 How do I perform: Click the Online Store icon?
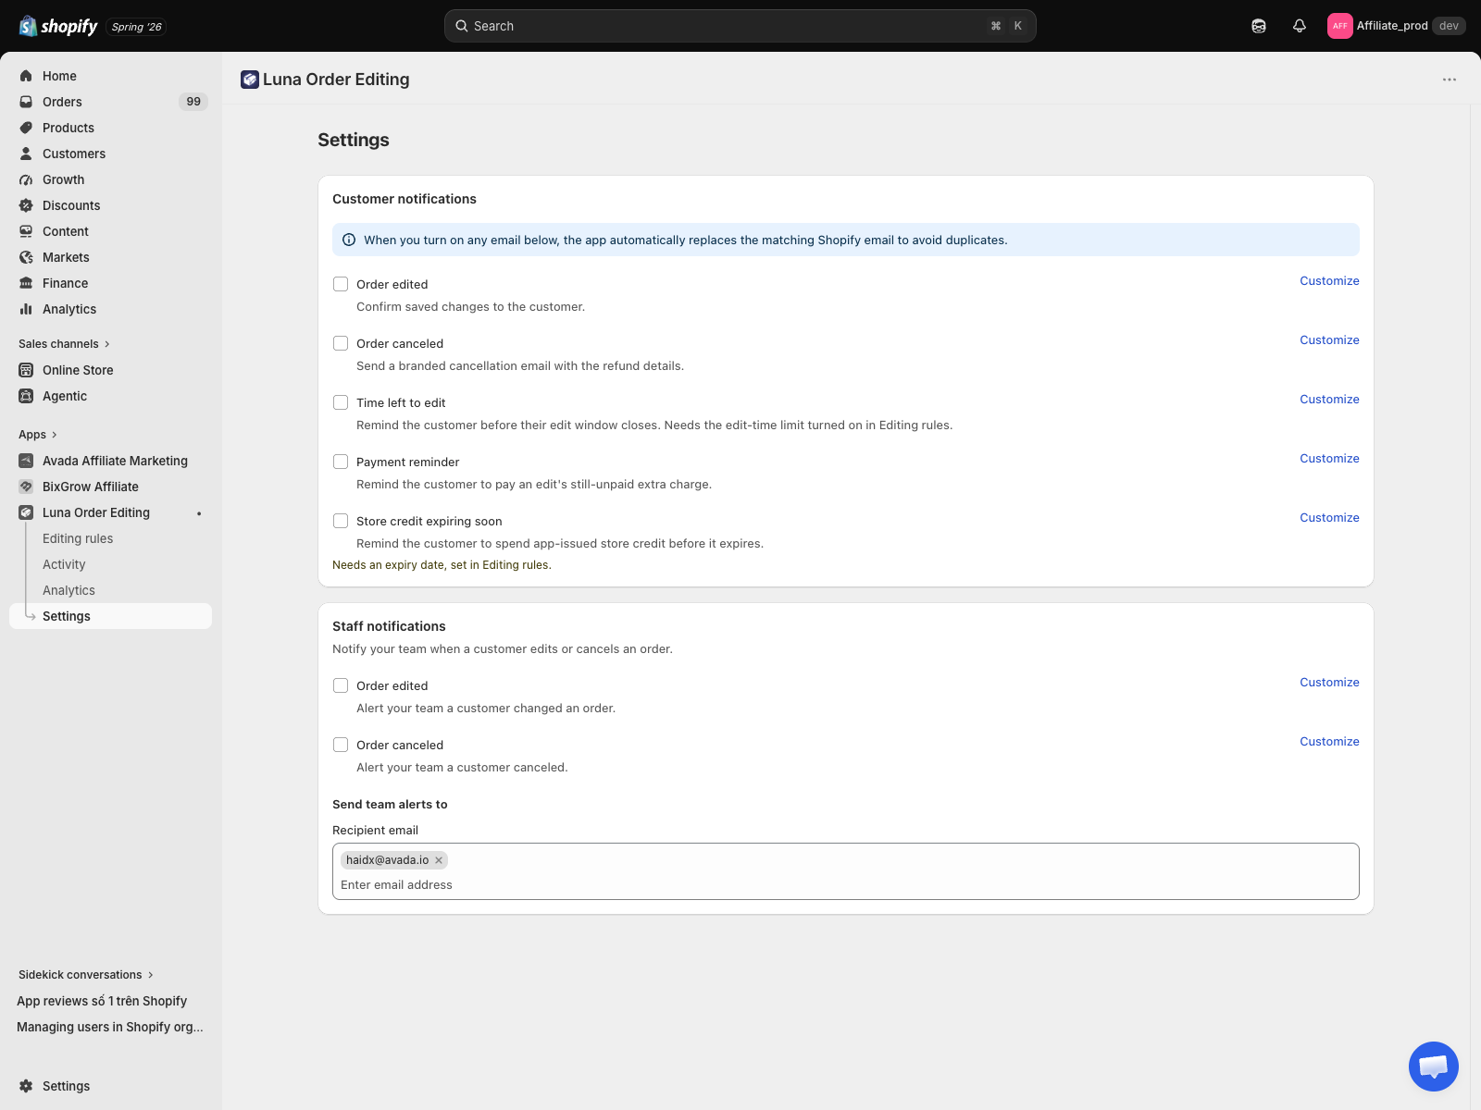pyautogui.click(x=26, y=370)
